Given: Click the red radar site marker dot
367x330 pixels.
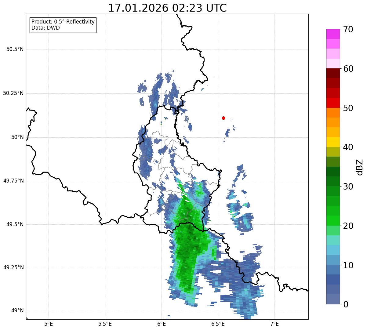Looking at the screenshot, I should pyautogui.click(x=223, y=118).
